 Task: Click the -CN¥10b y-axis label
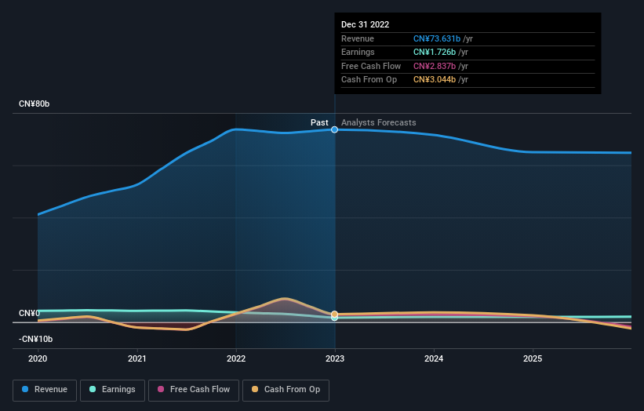pos(36,339)
